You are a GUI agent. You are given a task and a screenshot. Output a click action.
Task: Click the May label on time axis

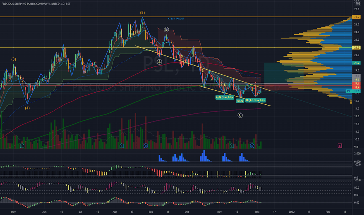tap(13, 212)
